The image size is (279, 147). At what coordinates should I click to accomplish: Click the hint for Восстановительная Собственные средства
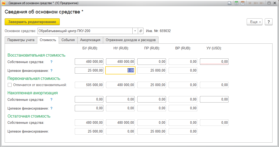click(x=51, y=62)
